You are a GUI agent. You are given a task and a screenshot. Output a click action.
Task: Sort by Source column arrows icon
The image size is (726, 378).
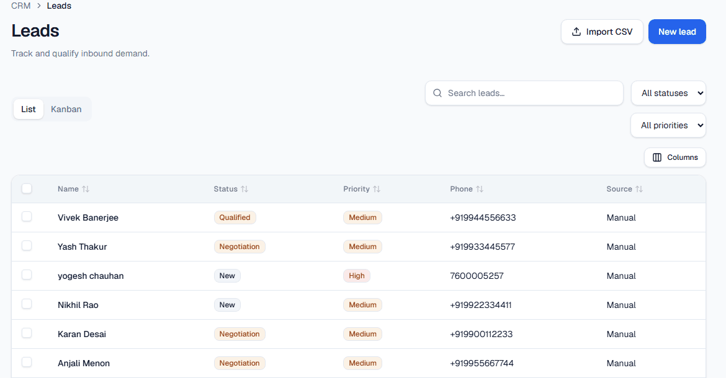639,189
